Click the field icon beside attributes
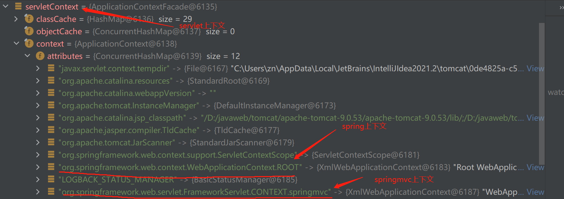564x199 pixels. (40, 56)
